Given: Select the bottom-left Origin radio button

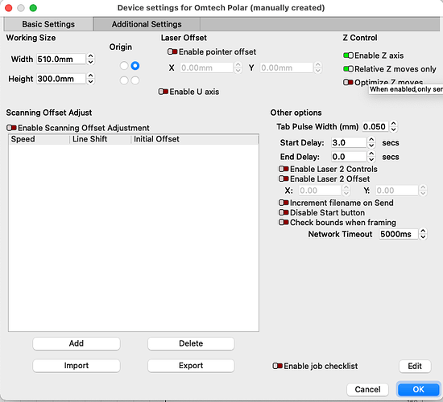Looking at the screenshot, I should pyautogui.click(x=124, y=80).
